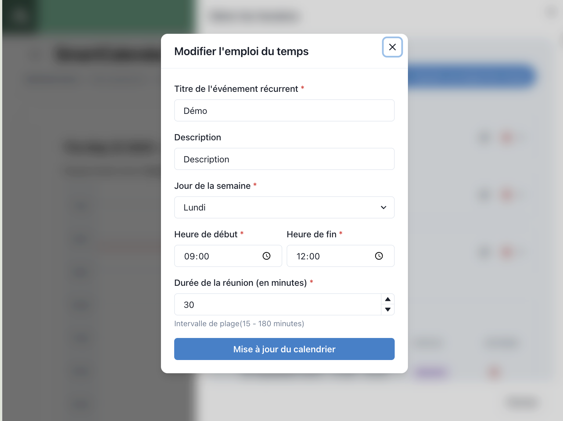Decrease meeting duration with the down arrow
Screen dimensions: 563x421
[388, 309]
